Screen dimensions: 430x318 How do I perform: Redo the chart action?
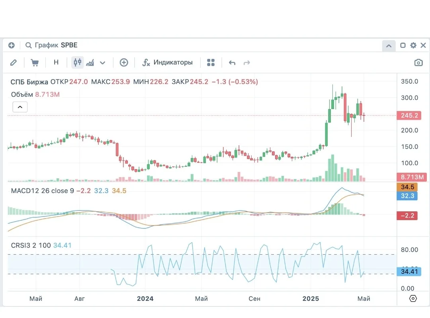[x=247, y=63]
